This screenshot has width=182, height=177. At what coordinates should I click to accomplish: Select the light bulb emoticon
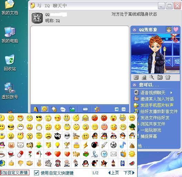point(57,145)
